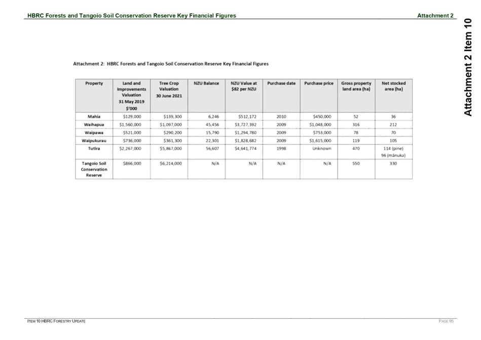The image size is (481, 340).
Task: Click Mahia tree crop value '$139,300'
Action: pos(172,117)
